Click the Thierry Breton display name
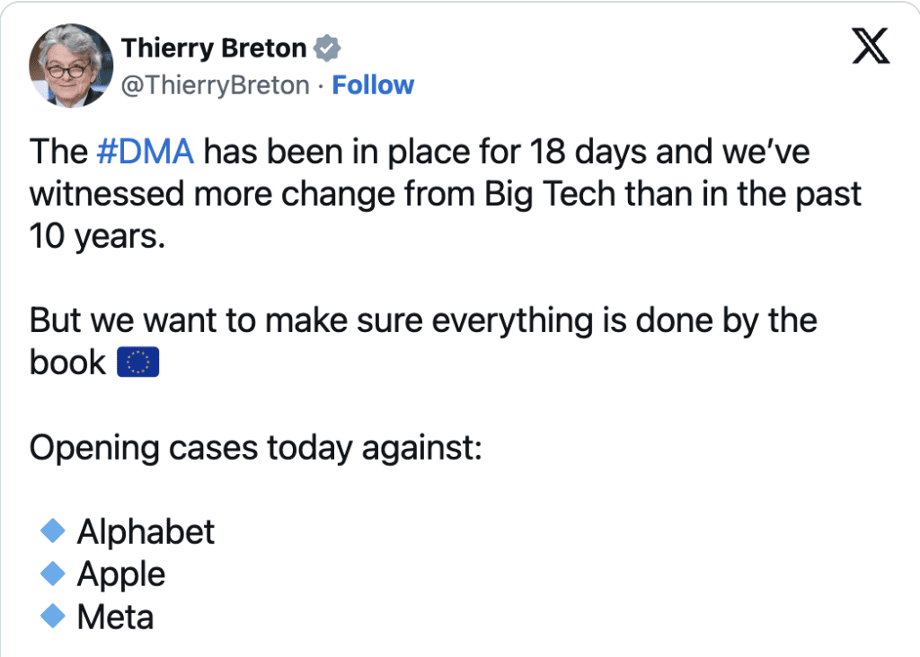This screenshot has height=657, width=920. 214,48
